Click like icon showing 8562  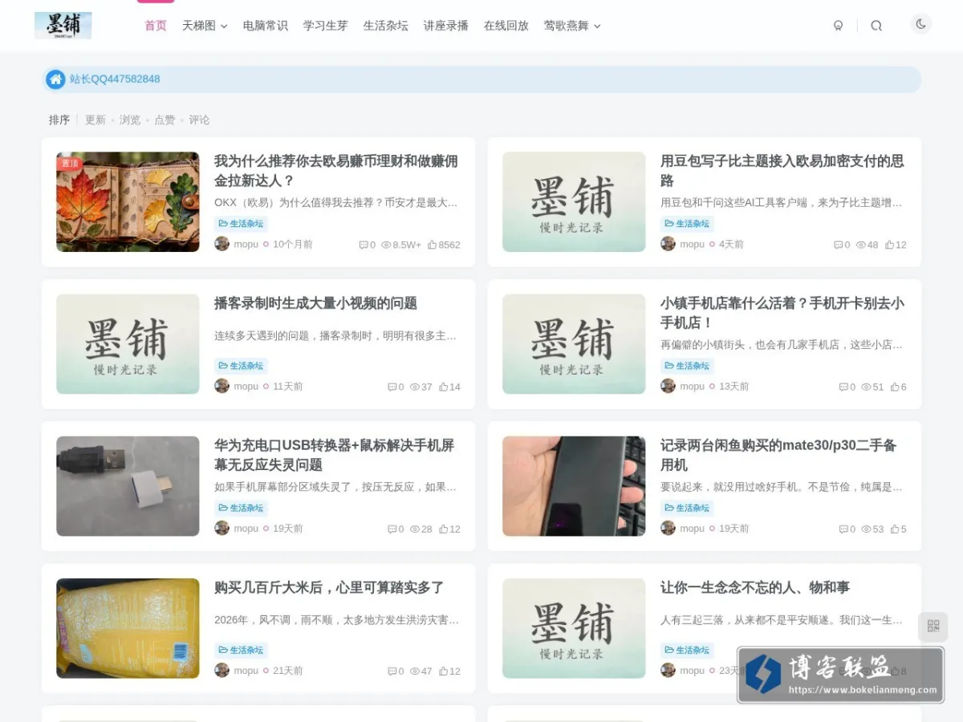(432, 245)
